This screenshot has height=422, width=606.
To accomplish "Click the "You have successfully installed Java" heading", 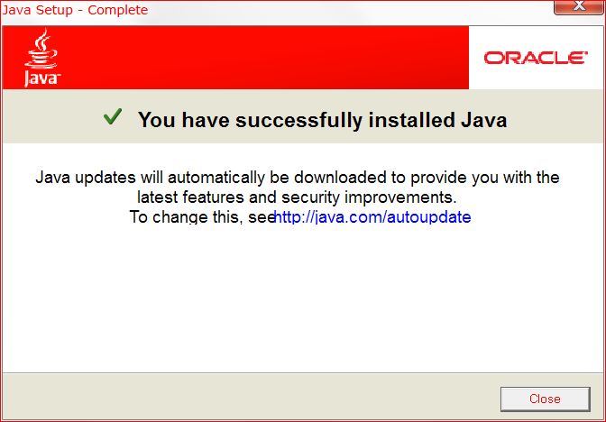I will (322, 120).
